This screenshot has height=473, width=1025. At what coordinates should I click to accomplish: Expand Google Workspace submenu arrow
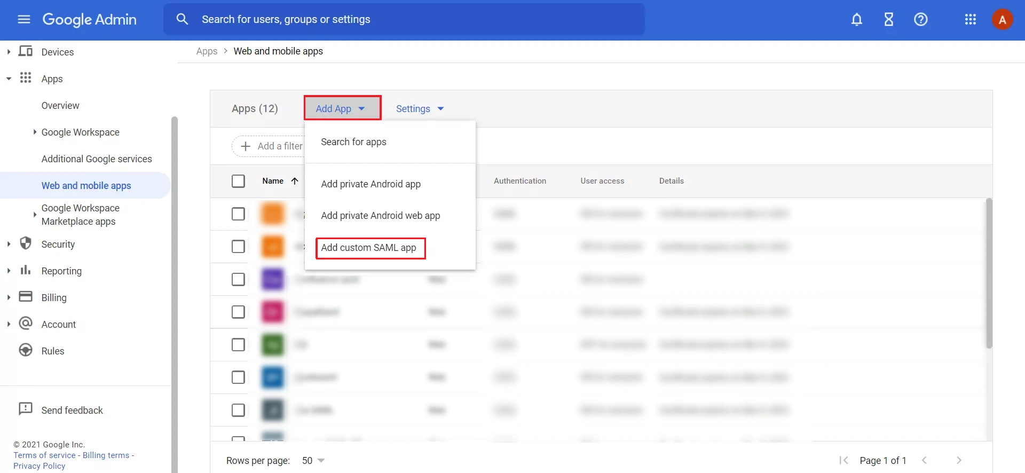click(x=35, y=132)
